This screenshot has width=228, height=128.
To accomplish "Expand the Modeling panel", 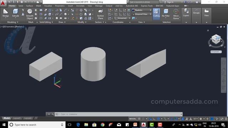I will [x=13, y=22].
